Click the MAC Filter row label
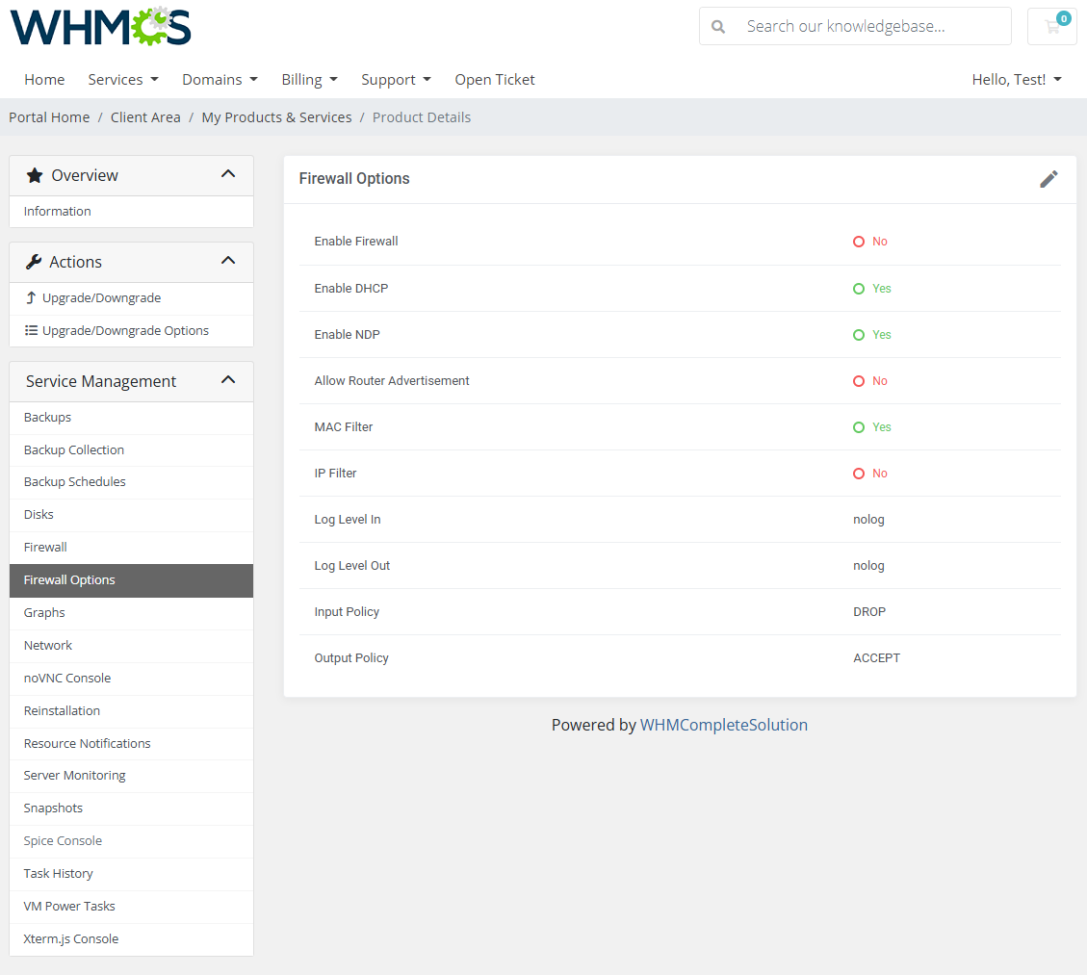 click(x=343, y=427)
